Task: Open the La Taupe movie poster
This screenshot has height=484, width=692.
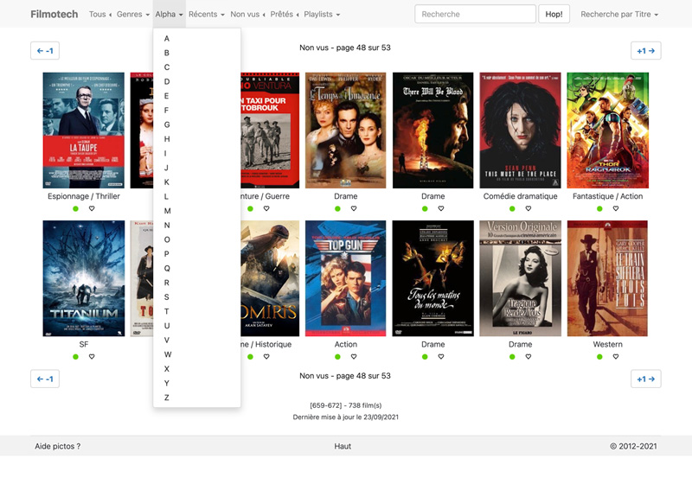Action: coord(83,131)
